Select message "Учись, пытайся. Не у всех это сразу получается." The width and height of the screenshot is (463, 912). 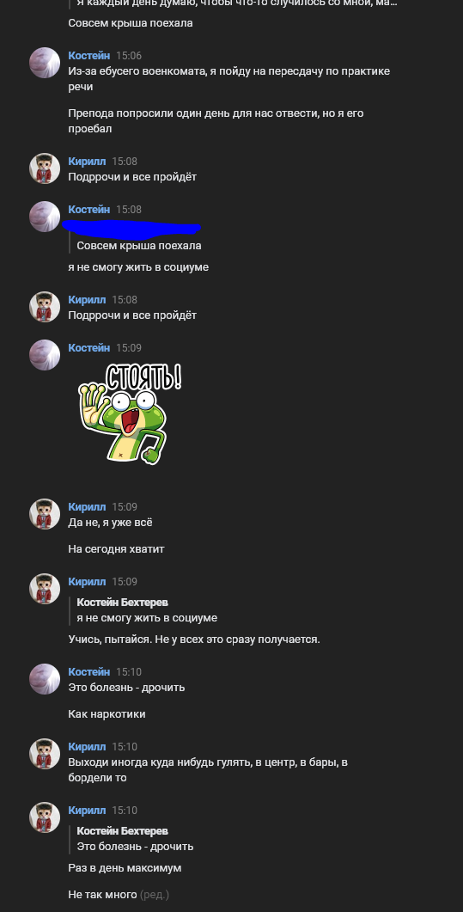click(x=194, y=640)
